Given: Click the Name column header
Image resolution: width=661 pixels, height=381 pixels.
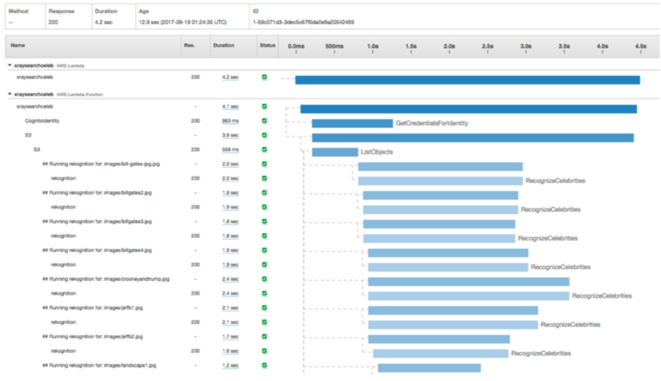Looking at the screenshot, I should coord(17,46).
